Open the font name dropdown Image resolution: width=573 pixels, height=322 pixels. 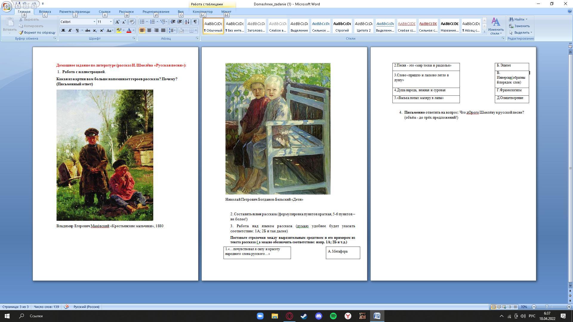[94, 22]
